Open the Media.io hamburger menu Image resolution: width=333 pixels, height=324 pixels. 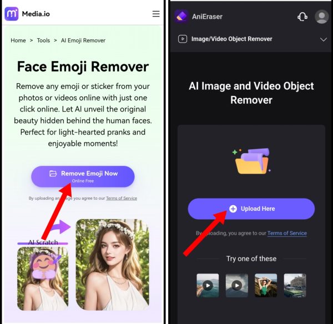point(156,14)
